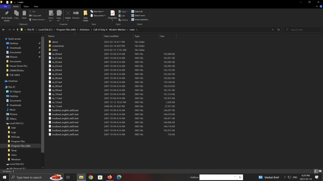323x181 pixels.
Task: Collapse the This PC tree node
Action: [3, 87]
